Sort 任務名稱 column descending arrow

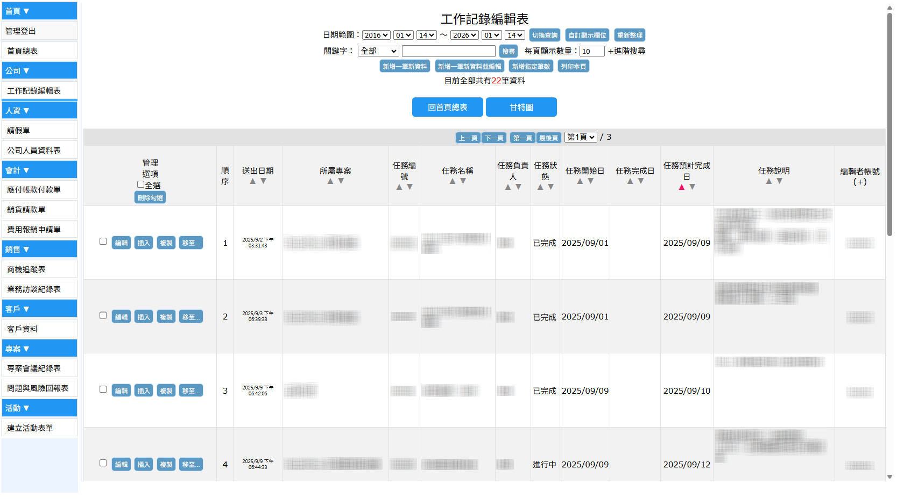coord(463,181)
